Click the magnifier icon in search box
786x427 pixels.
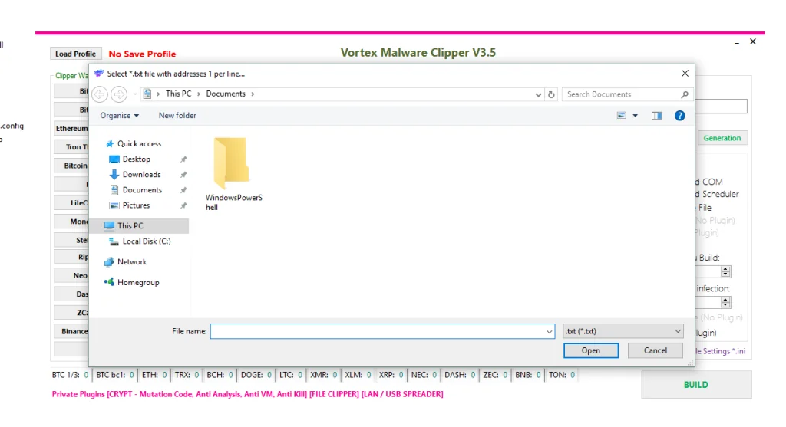click(685, 94)
